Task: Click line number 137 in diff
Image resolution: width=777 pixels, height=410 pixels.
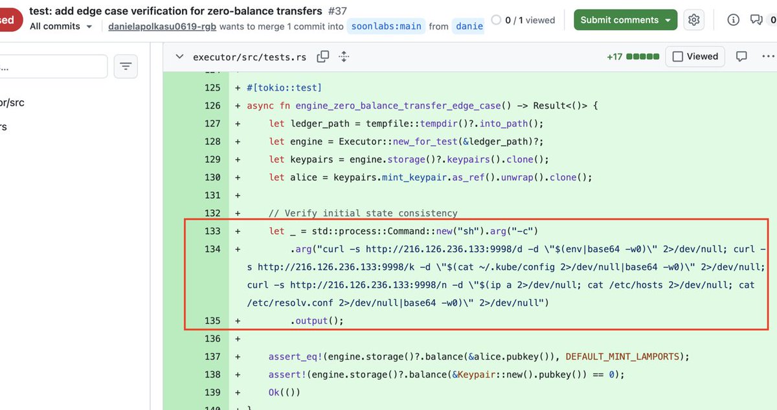Action: point(212,357)
